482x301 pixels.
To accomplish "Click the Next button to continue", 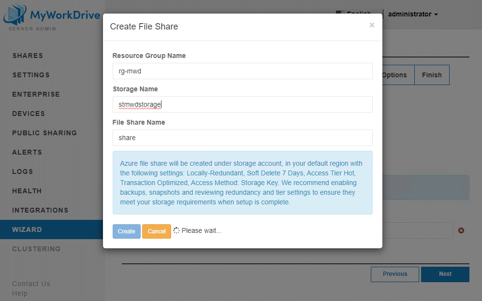I will 445,274.
